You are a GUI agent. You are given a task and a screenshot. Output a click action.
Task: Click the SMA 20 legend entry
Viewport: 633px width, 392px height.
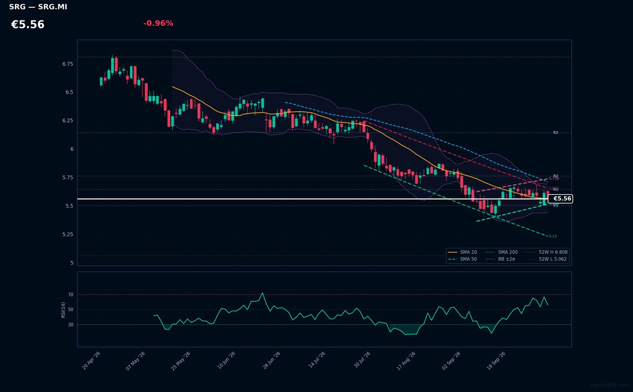(x=462, y=253)
